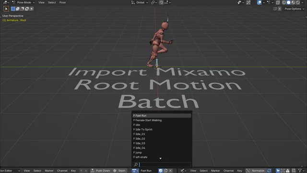This screenshot has width=307, height=173.
Task: Click the Auto IK icon beside X mirror
Action: coord(275,9)
